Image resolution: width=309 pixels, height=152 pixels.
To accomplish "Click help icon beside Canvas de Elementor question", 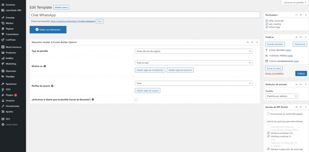I will [93, 99].
